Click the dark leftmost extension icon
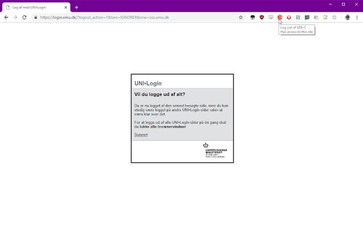 pos(253,17)
